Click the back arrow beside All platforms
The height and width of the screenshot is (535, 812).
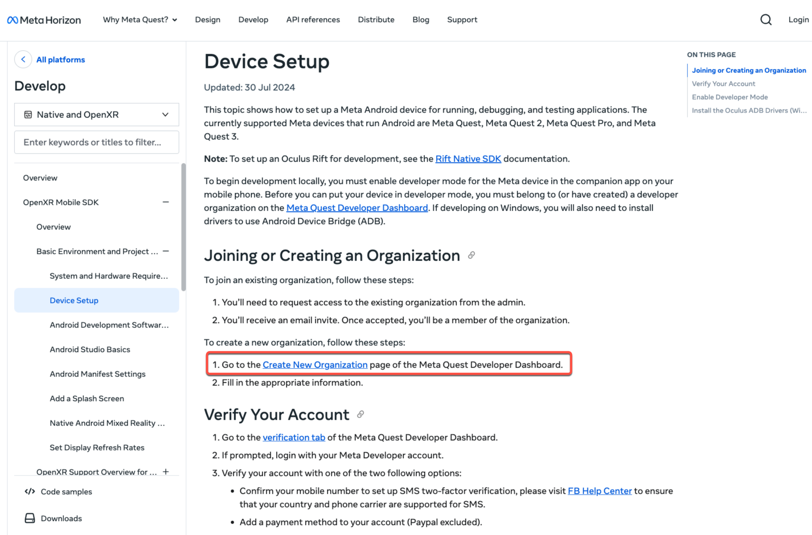23,59
